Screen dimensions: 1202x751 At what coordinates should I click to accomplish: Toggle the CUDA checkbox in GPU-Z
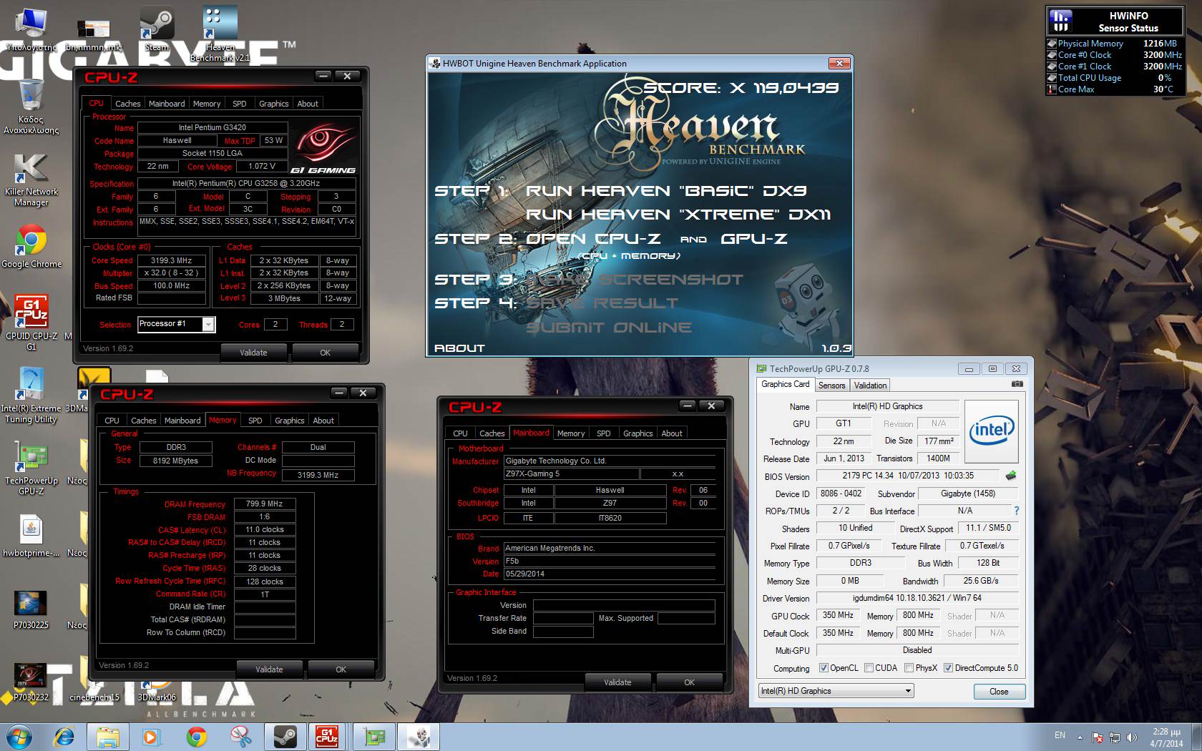(869, 668)
